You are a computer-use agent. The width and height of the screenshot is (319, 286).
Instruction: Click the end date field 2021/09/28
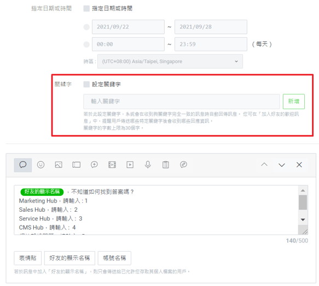(x=211, y=27)
